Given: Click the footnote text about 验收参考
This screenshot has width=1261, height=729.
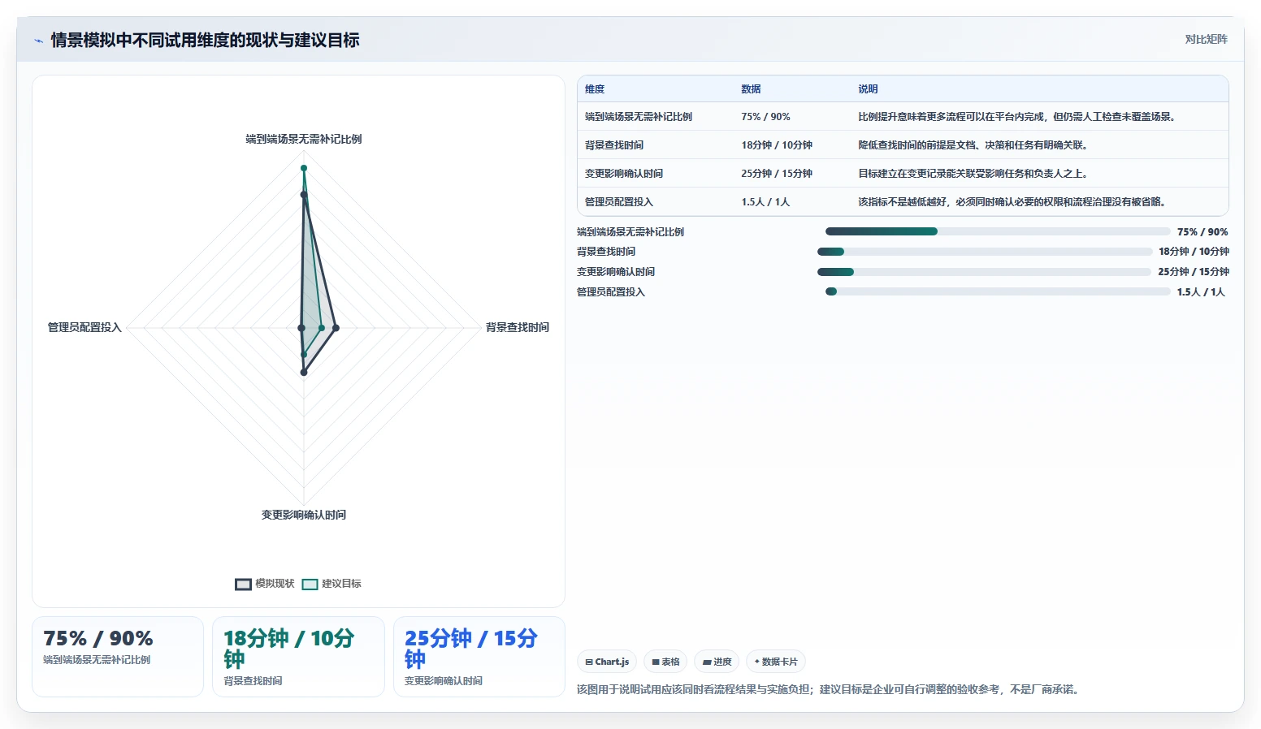Looking at the screenshot, I should point(828,689).
